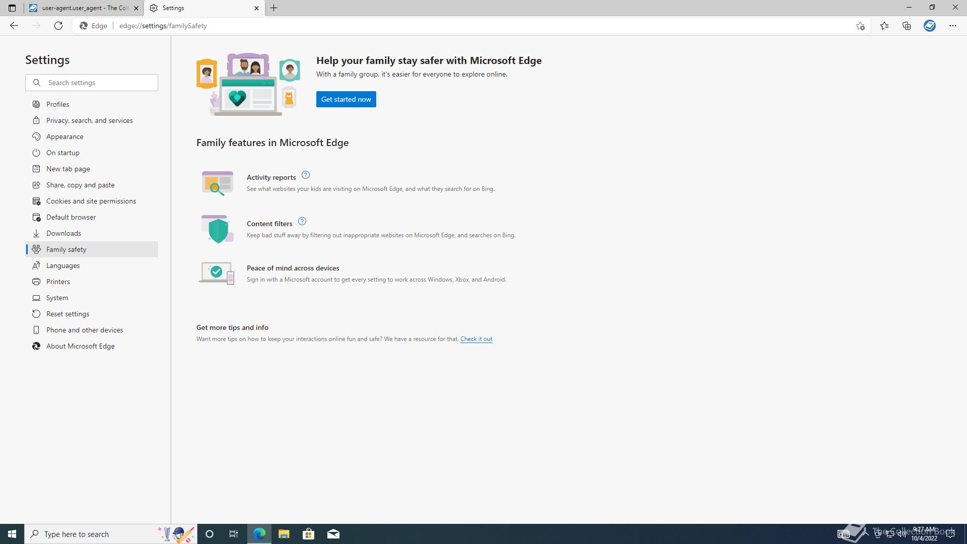Click the tab actions menu icon
Image resolution: width=967 pixels, height=544 pixels.
pyautogui.click(x=12, y=8)
